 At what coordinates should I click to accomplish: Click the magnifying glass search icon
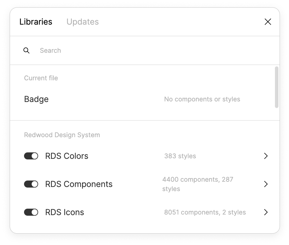click(26, 50)
